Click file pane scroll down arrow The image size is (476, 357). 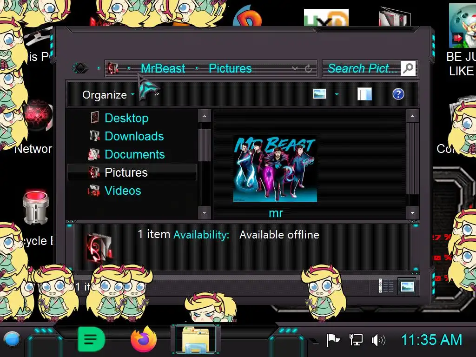pyautogui.click(x=413, y=213)
